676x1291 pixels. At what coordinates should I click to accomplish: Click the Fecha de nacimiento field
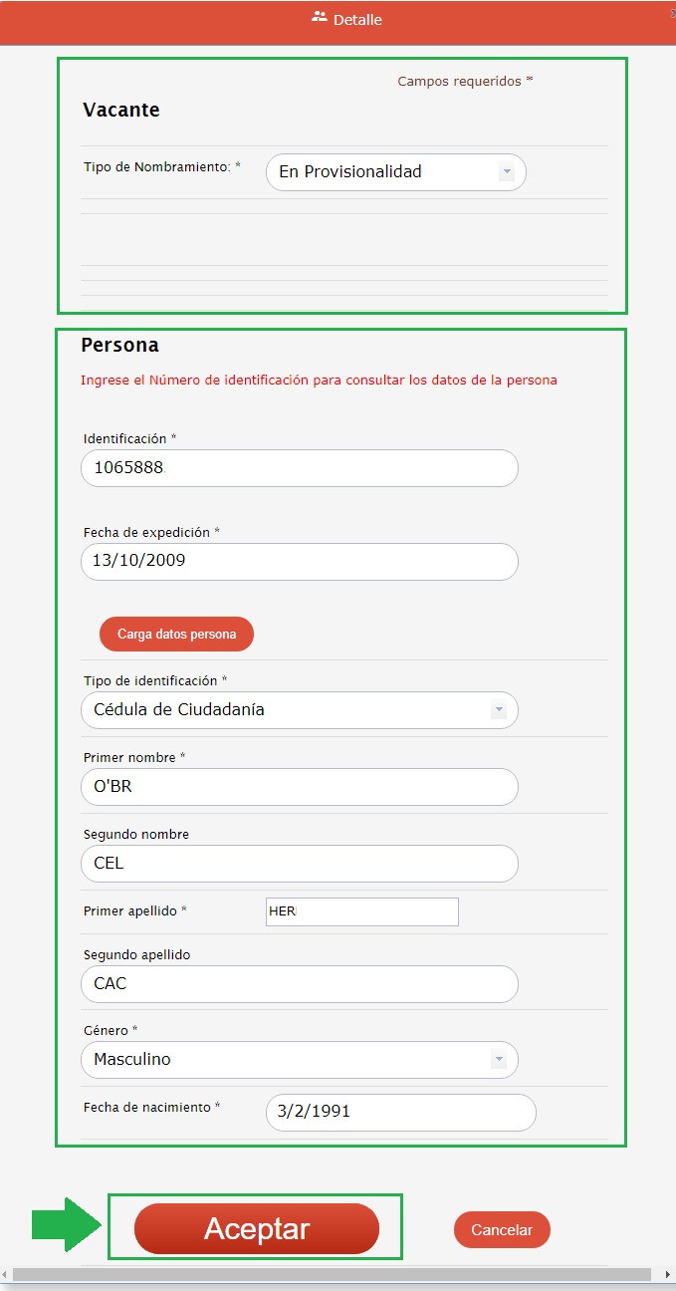pos(400,1113)
